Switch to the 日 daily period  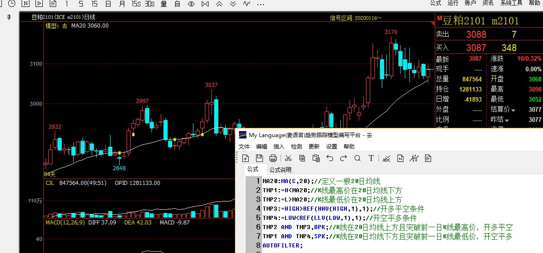coord(108,4)
